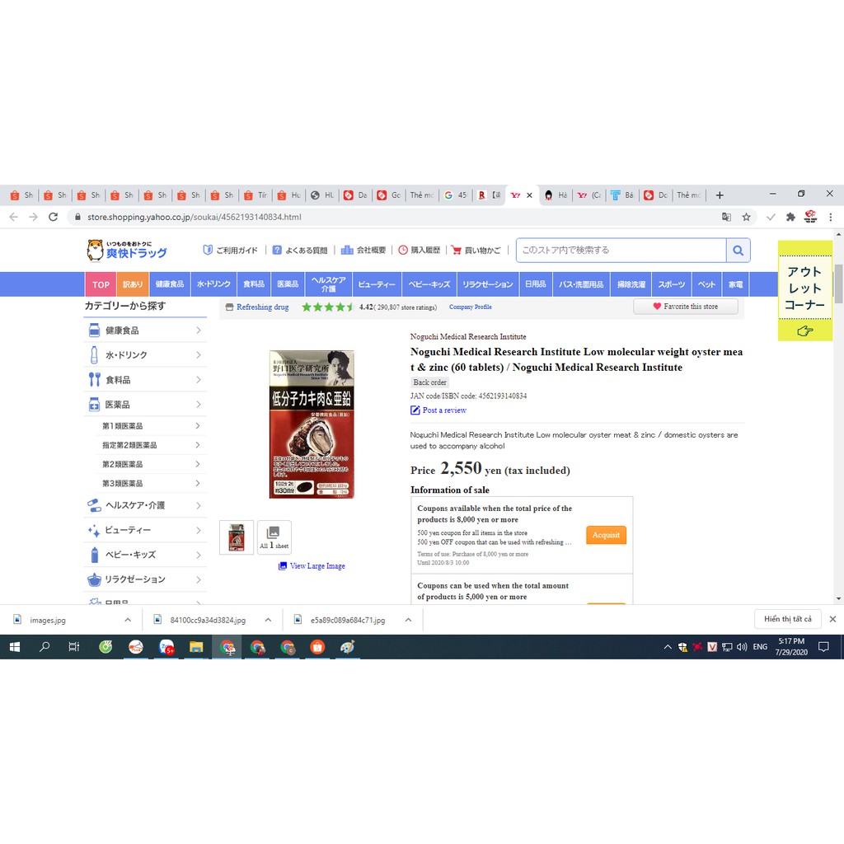Image resolution: width=844 pixels, height=844 pixels.
Task: Select the 医薬品 tab in navigation bar
Action: [288, 284]
